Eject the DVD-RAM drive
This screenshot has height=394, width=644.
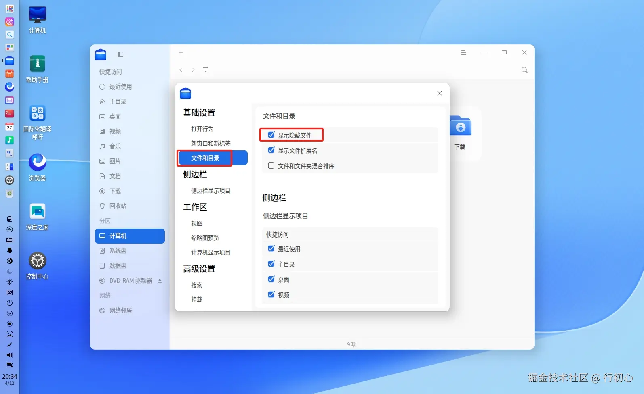click(160, 281)
